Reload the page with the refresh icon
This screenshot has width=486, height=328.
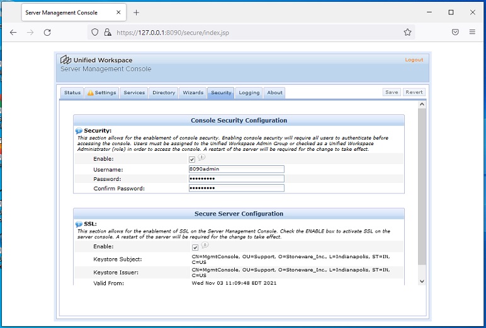47,32
